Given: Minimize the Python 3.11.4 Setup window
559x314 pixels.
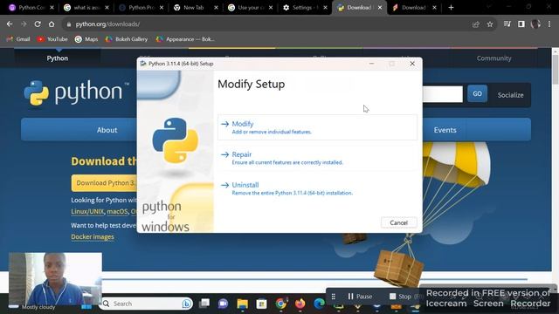Looking at the screenshot, I should 371,64.
